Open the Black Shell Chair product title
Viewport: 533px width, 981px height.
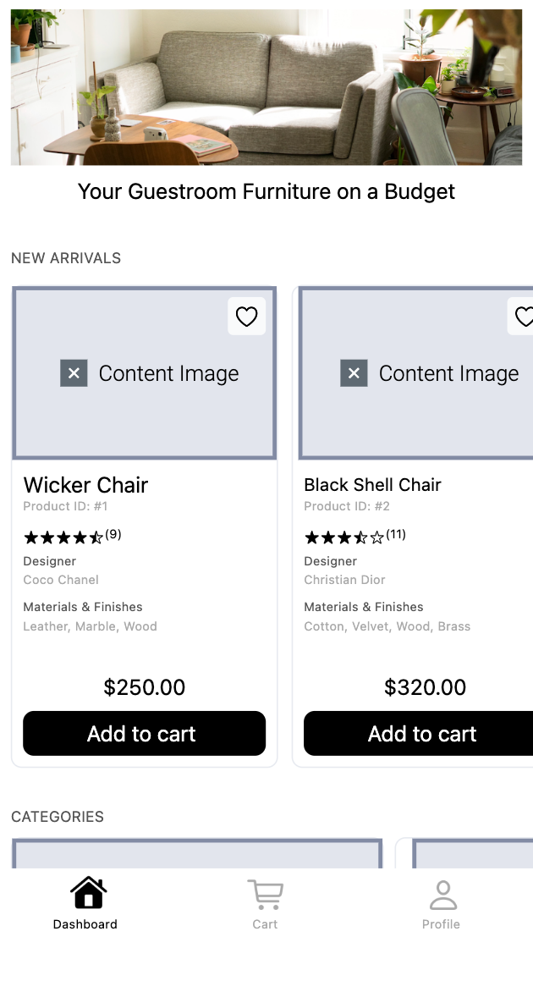[373, 485]
